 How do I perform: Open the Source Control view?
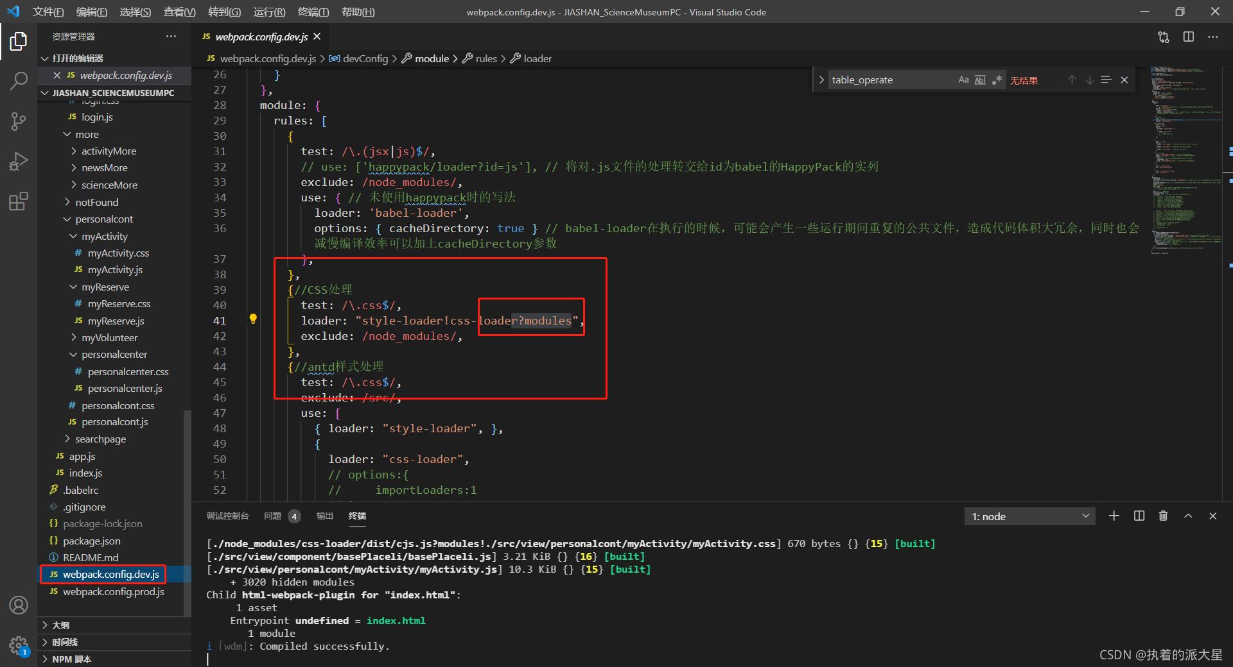(x=19, y=121)
